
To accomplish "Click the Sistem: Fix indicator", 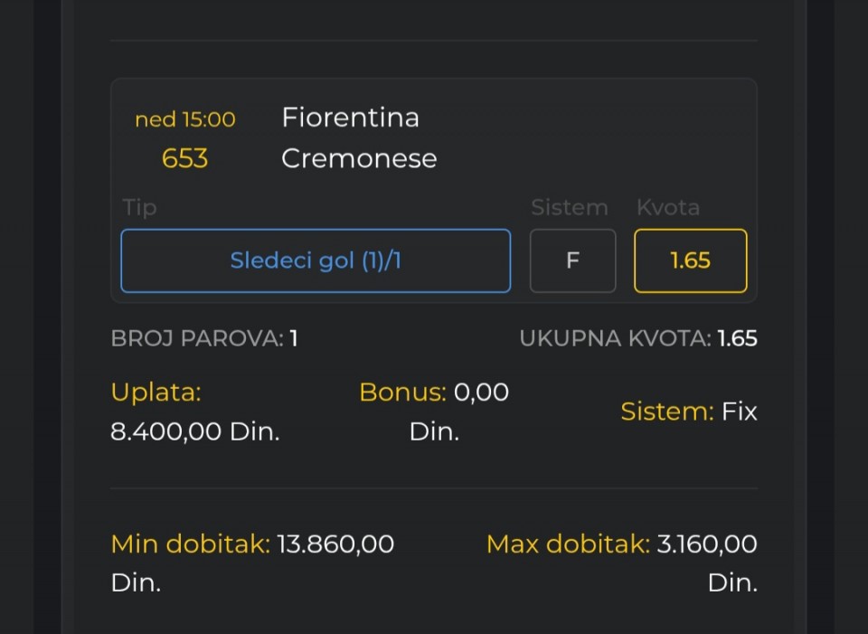I will (x=688, y=412).
